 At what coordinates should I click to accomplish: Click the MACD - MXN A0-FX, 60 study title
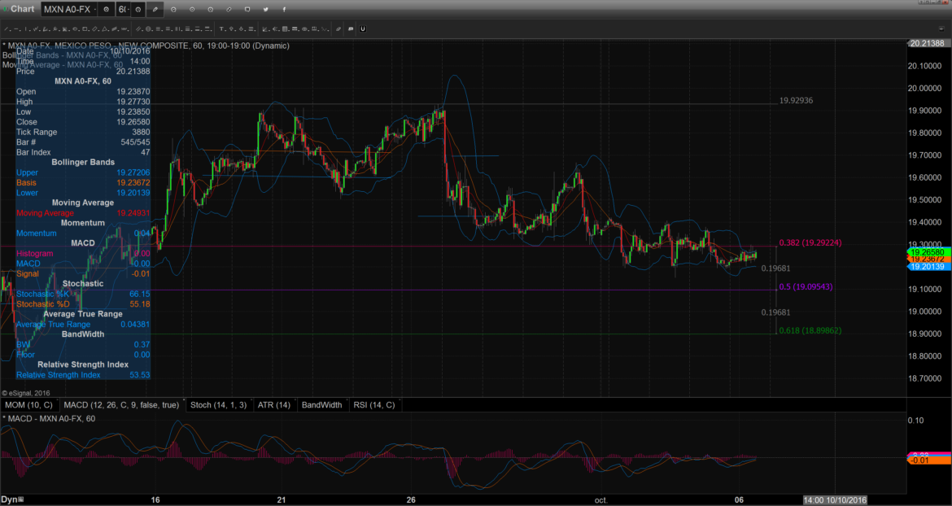tap(50, 419)
